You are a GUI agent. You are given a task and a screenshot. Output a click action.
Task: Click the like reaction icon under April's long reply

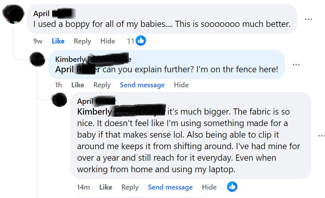coord(232,187)
